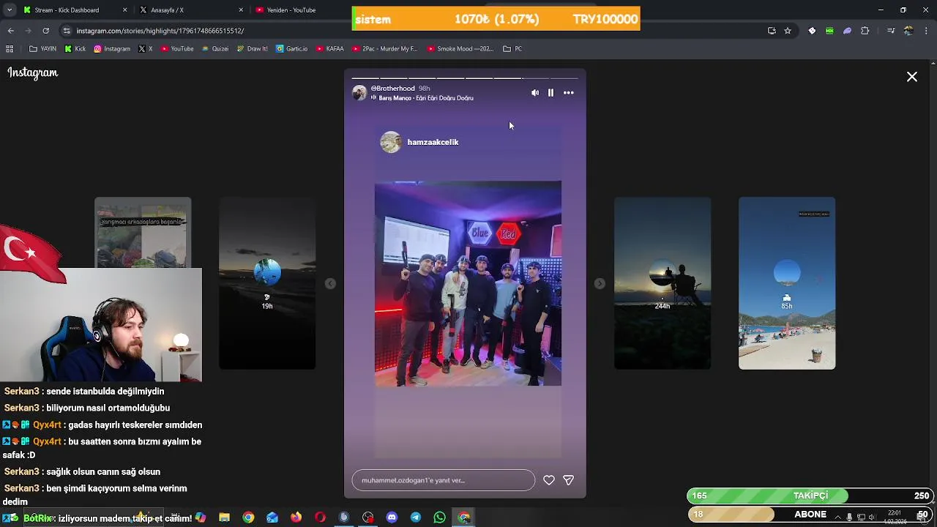Open the 85h beach story thumbnail
This screenshot has height=527, width=937.
pyautogui.click(x=787, y=283)
